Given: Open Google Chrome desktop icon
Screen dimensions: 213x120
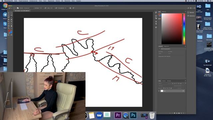Looking at the screenshot, I should (5, 6).
